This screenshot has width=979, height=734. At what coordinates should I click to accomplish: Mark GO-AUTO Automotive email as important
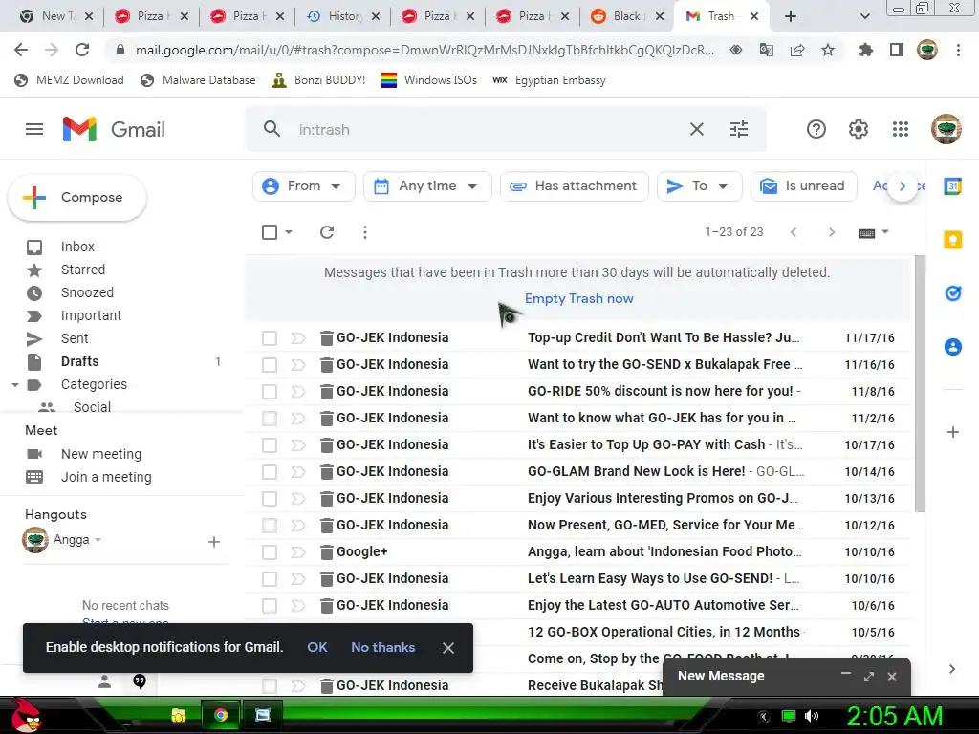tap(298, 605)
